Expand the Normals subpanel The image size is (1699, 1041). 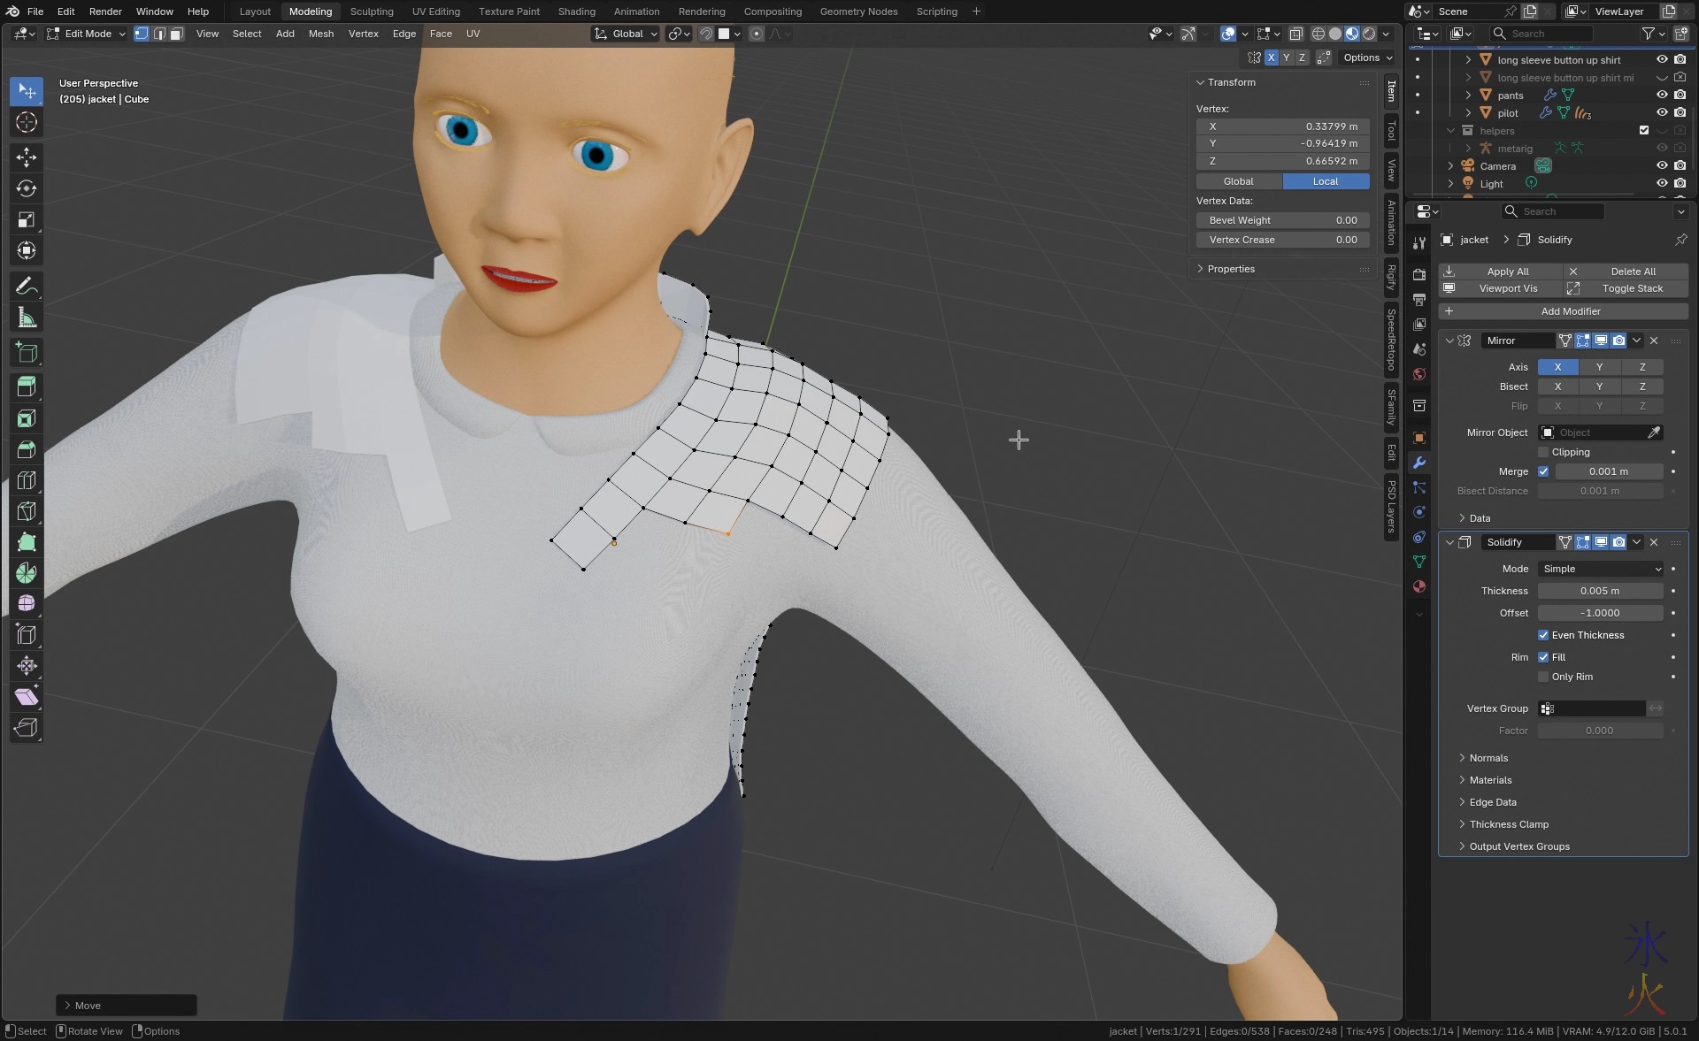pos(1488,758)
